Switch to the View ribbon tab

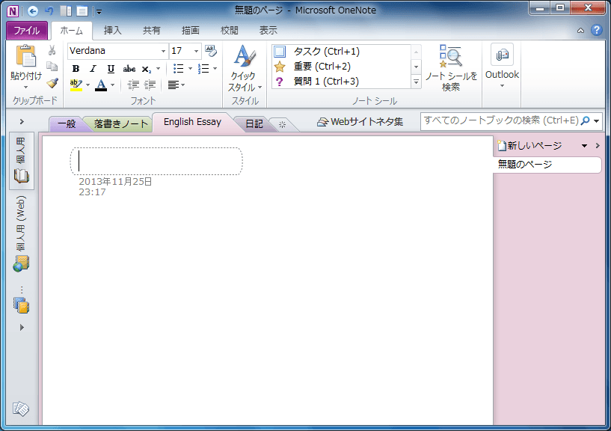pyautogui.click(x=268, y=31)
